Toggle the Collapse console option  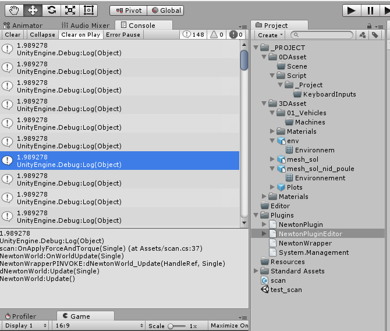pos(42,35)
